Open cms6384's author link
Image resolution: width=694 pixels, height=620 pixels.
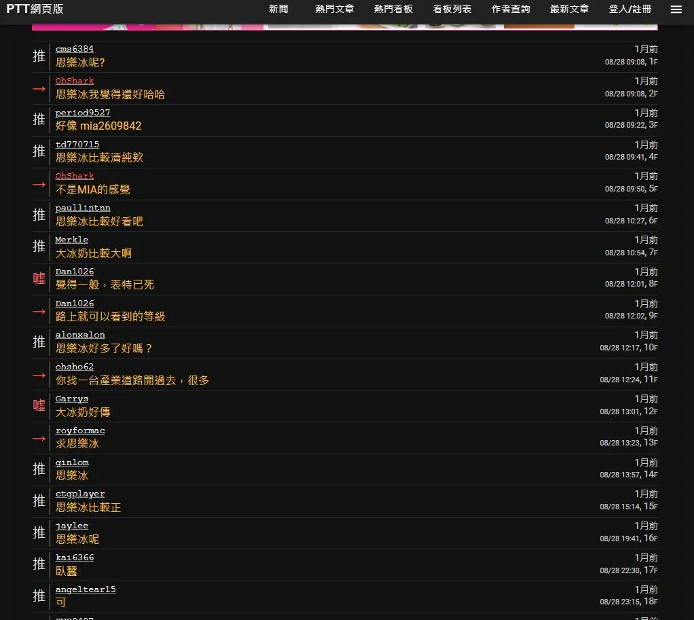74,49
